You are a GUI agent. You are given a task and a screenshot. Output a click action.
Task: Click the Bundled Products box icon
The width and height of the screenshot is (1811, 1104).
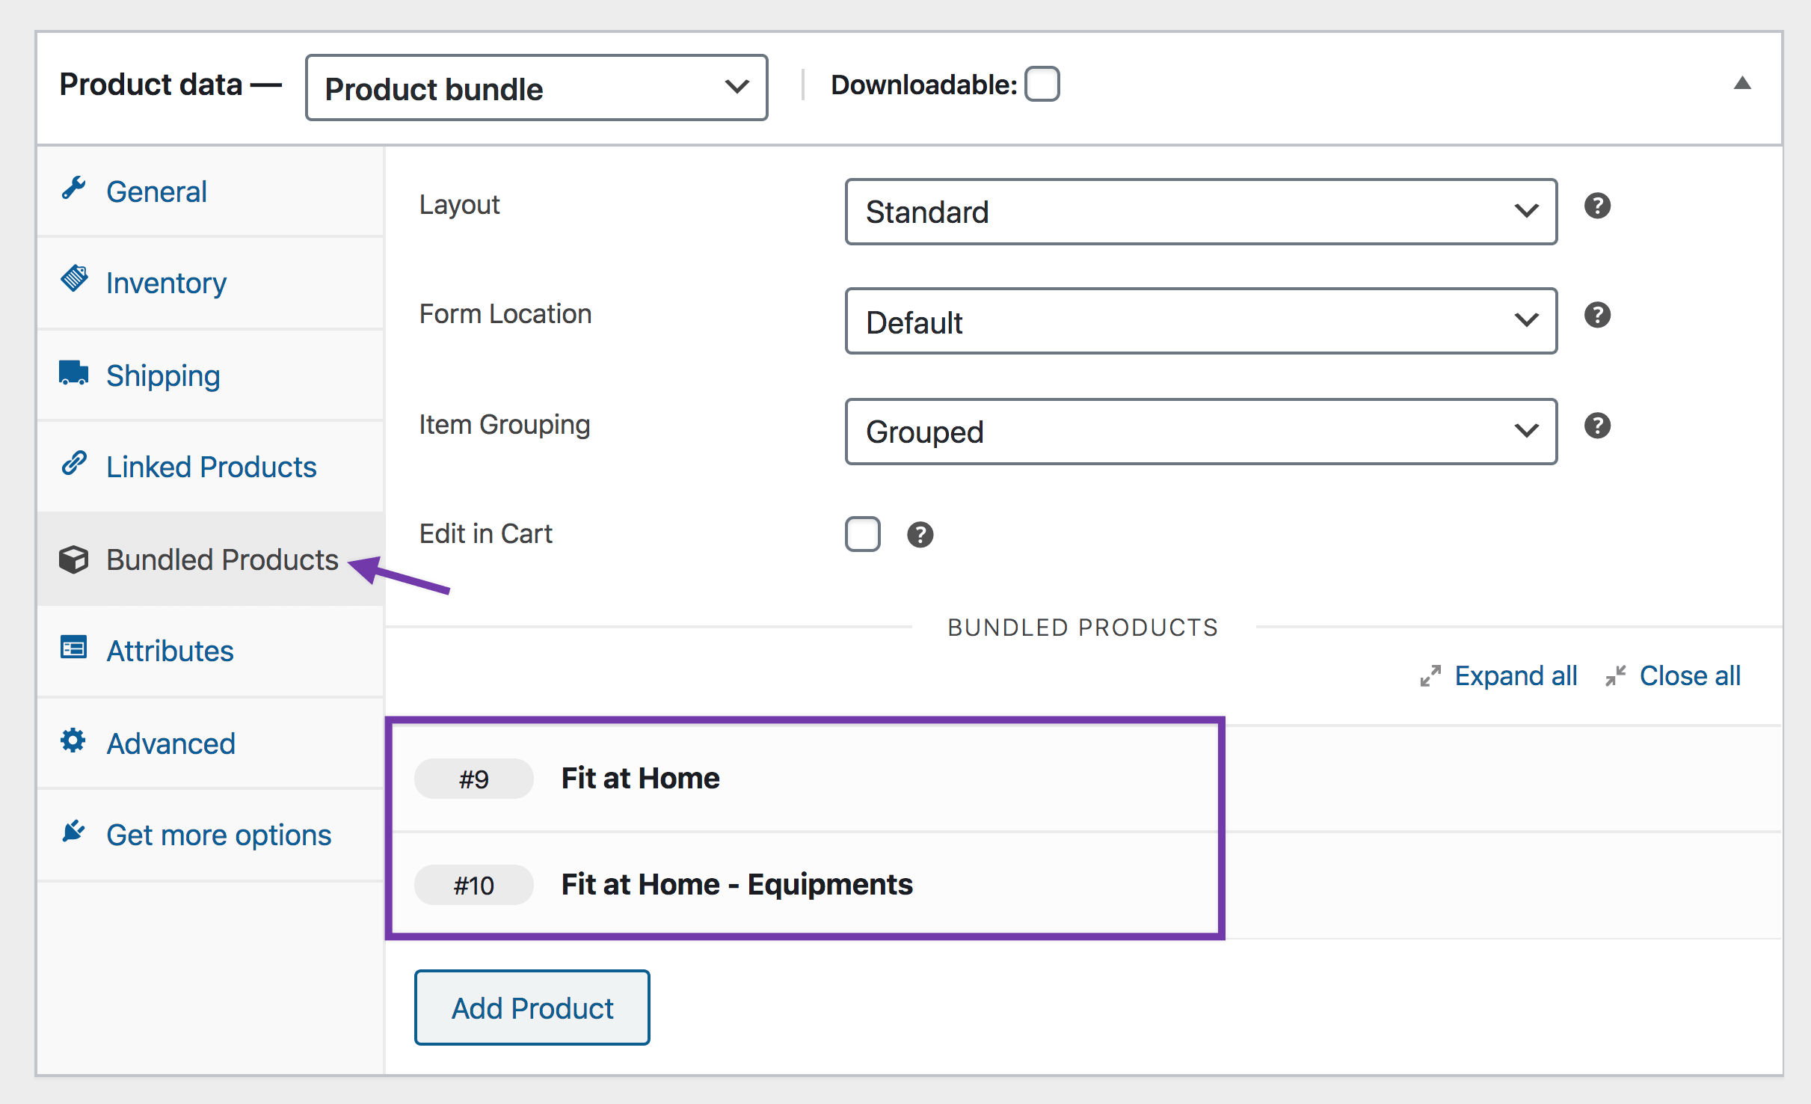pyautogui.click(x=73, y=559)
